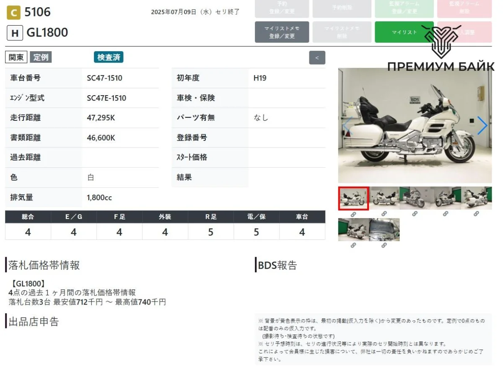
Task: Click the link icon under the fourth thumbnail
Action: (x=446, y=214)
